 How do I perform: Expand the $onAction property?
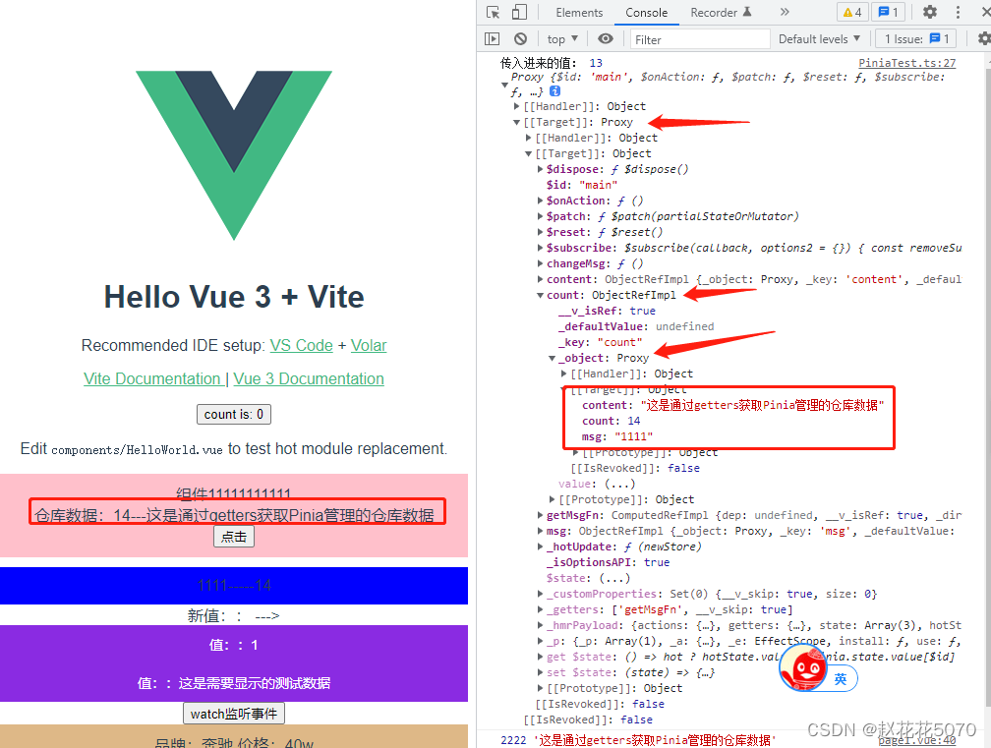pos(541,201)
